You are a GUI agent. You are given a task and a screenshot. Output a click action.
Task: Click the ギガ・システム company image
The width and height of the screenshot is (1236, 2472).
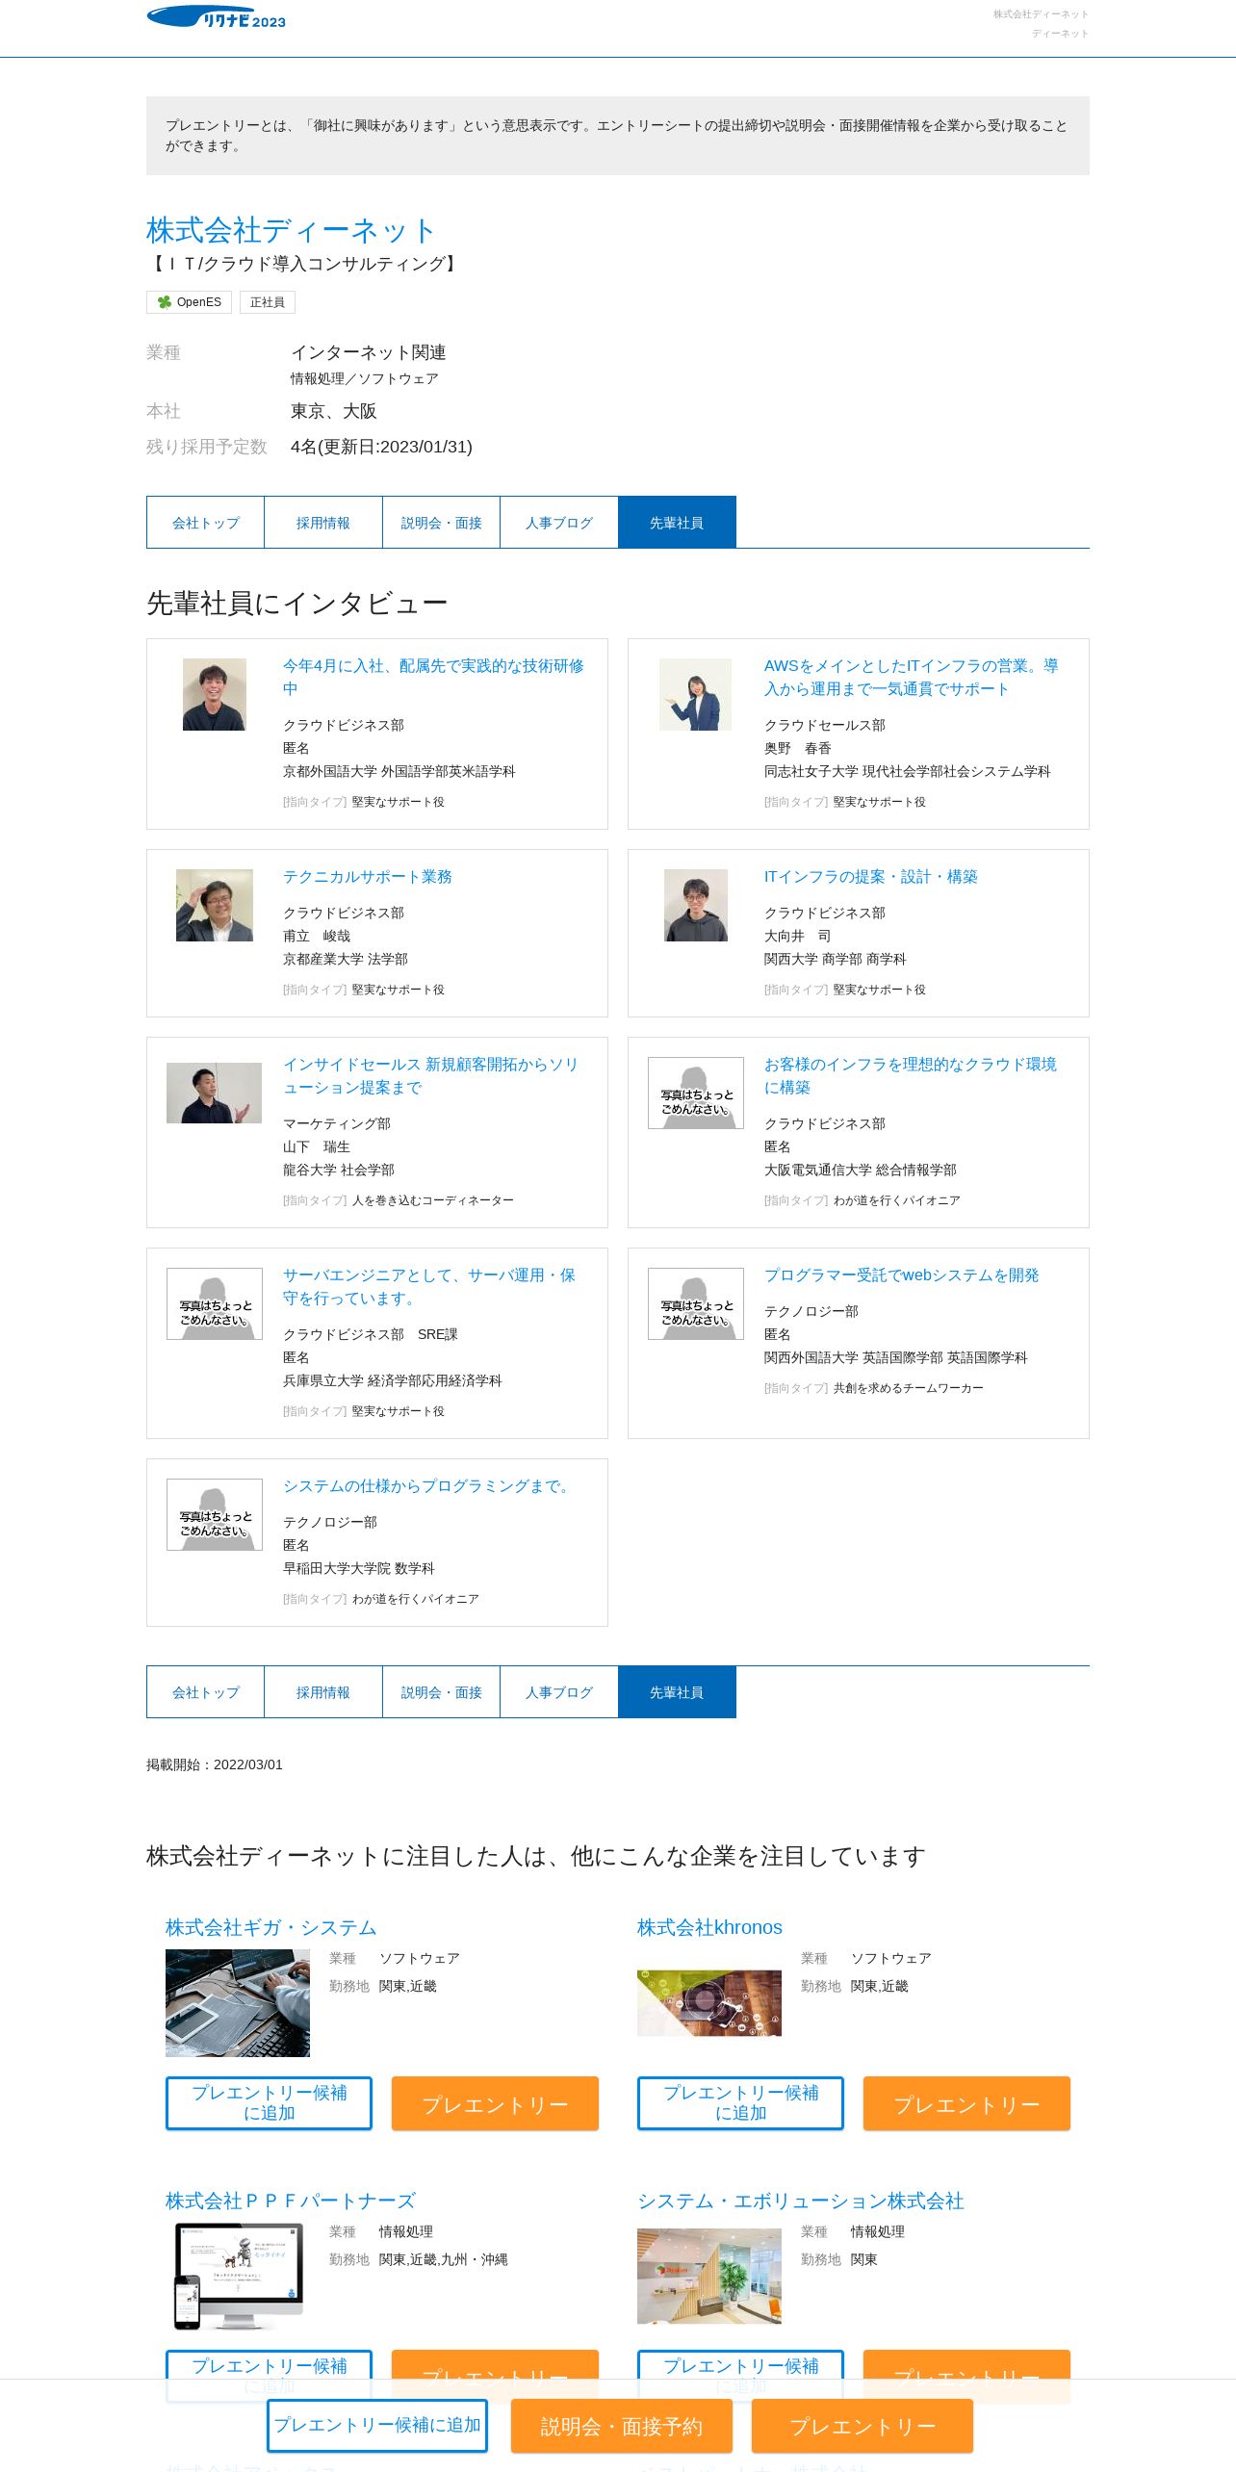[x=238, y=2003]
